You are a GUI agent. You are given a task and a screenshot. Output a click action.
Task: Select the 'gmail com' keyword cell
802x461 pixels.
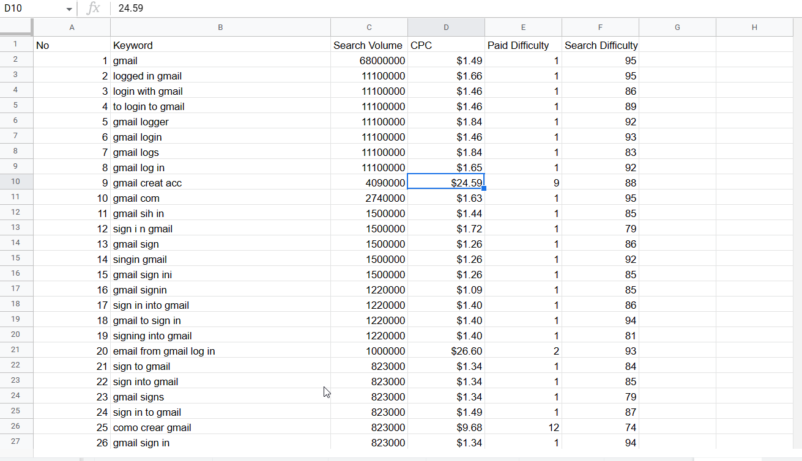[220, 198]
